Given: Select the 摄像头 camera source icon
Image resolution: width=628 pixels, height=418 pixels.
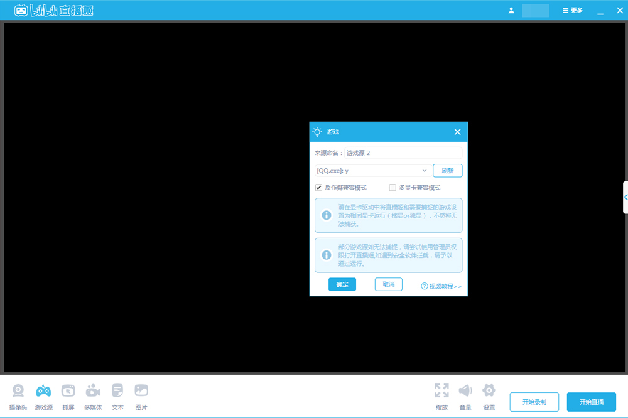Looking at the screenshot, I should tap(18, 395).
